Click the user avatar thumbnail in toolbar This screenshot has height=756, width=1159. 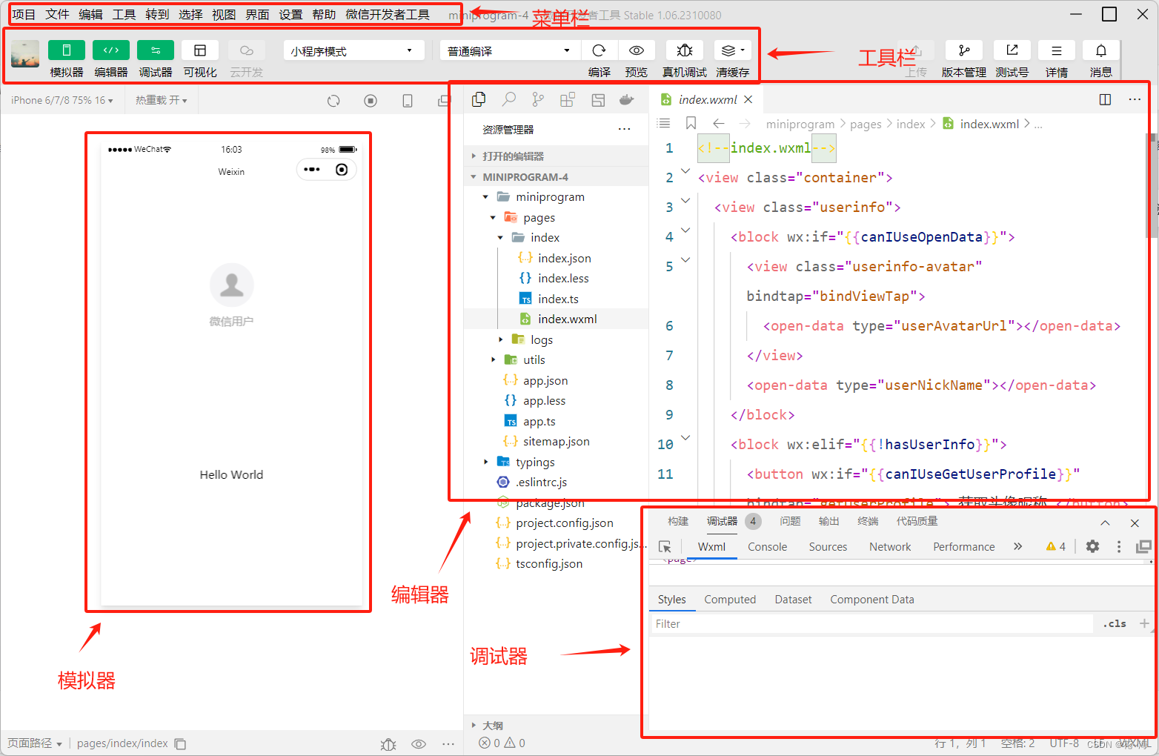(25, 54)
